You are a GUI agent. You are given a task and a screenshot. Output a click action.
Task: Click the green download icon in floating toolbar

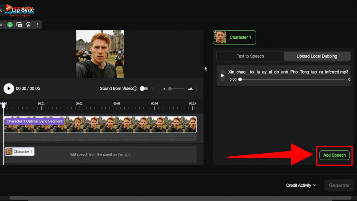(x=10, y=25)
